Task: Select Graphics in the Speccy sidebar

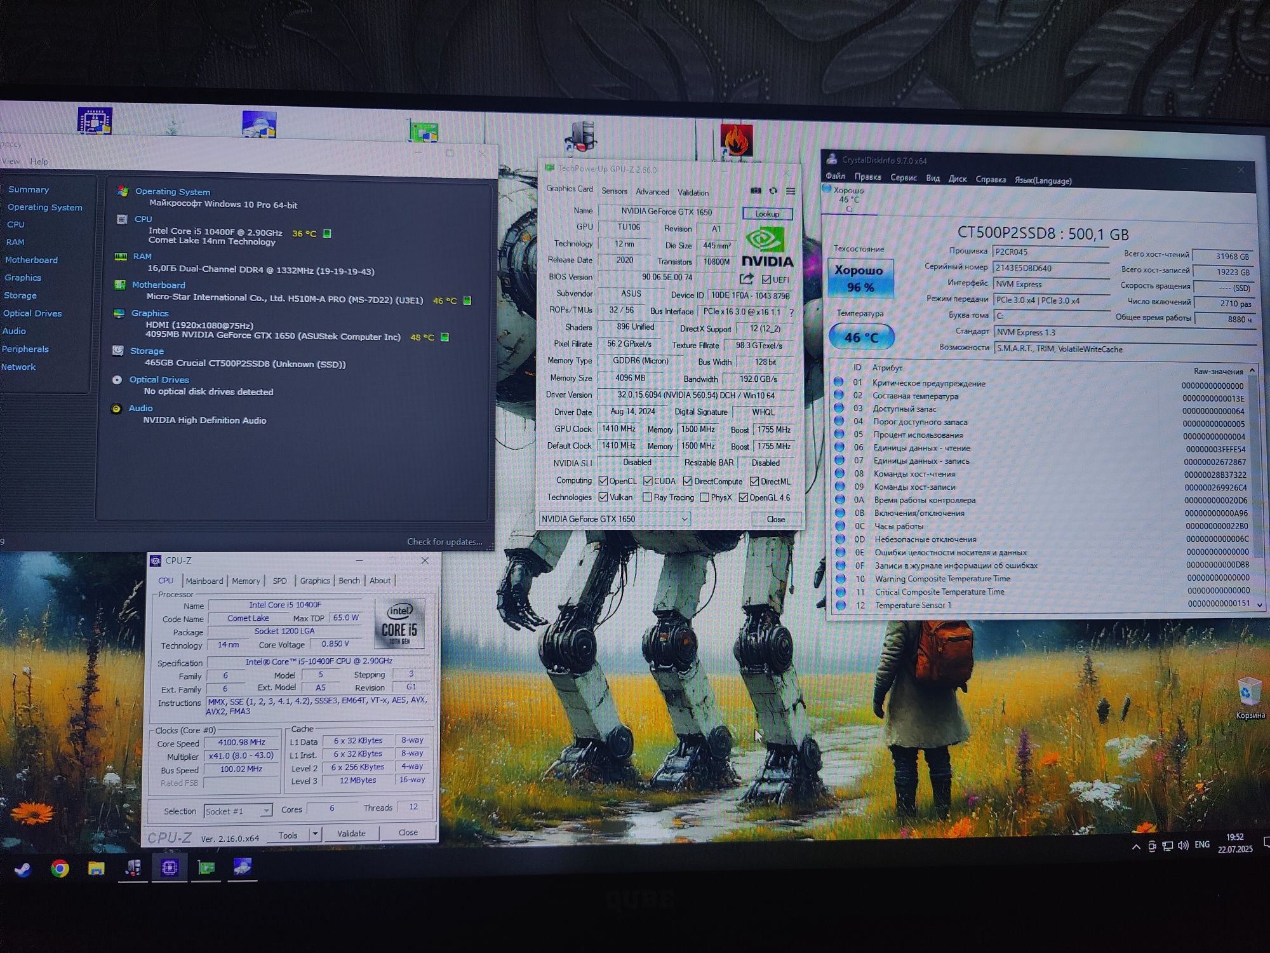Action: click(23, 278)
